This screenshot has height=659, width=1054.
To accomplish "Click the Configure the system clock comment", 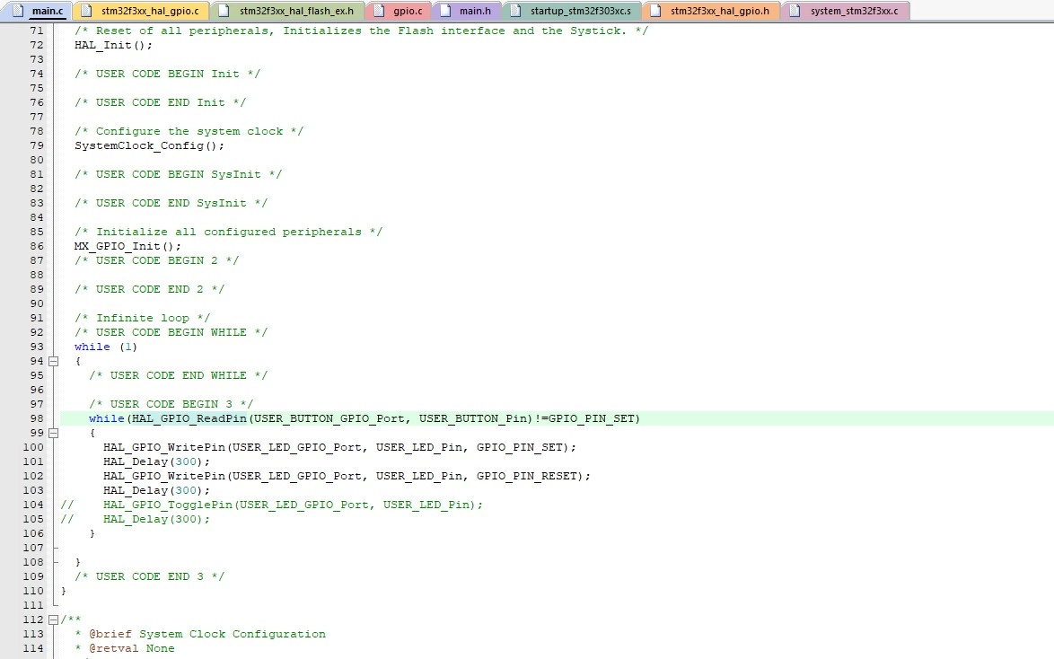I will [189, 132].
